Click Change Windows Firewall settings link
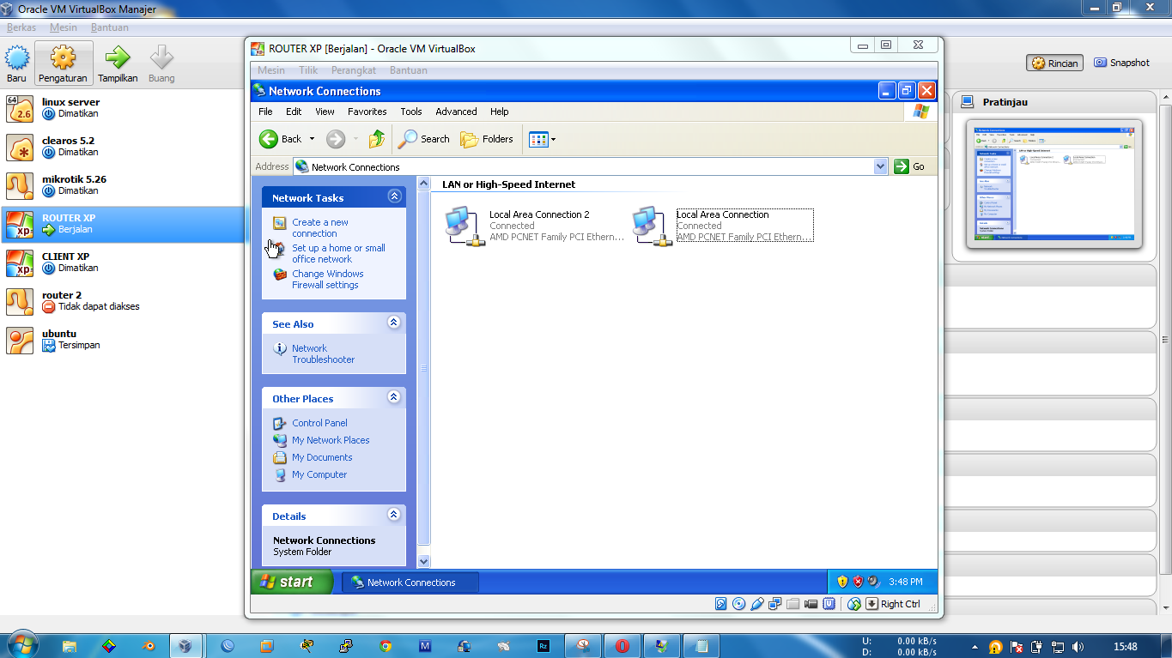 point(327,279)
